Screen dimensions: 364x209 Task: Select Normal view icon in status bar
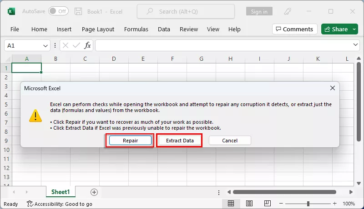click(x=231, y=204)
